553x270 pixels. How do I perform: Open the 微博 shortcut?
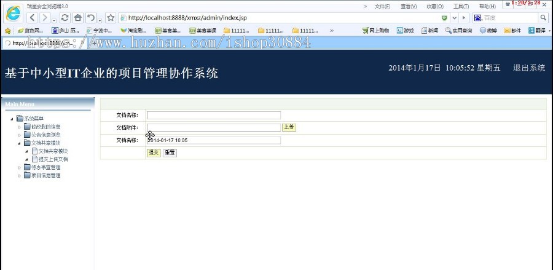tap(488, 31)
